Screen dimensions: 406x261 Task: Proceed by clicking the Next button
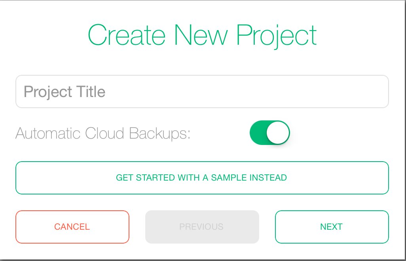click(x=332, y=227)
